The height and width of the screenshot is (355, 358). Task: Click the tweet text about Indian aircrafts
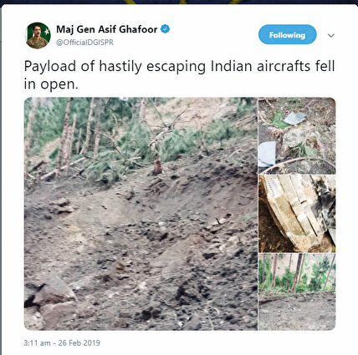[179, 75]
